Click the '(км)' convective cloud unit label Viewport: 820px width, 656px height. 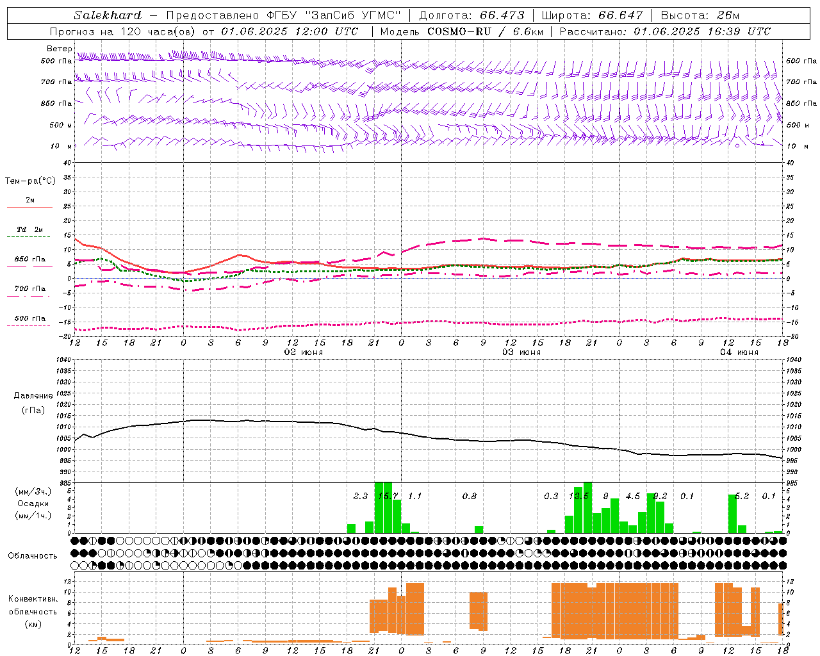[33, 623]
